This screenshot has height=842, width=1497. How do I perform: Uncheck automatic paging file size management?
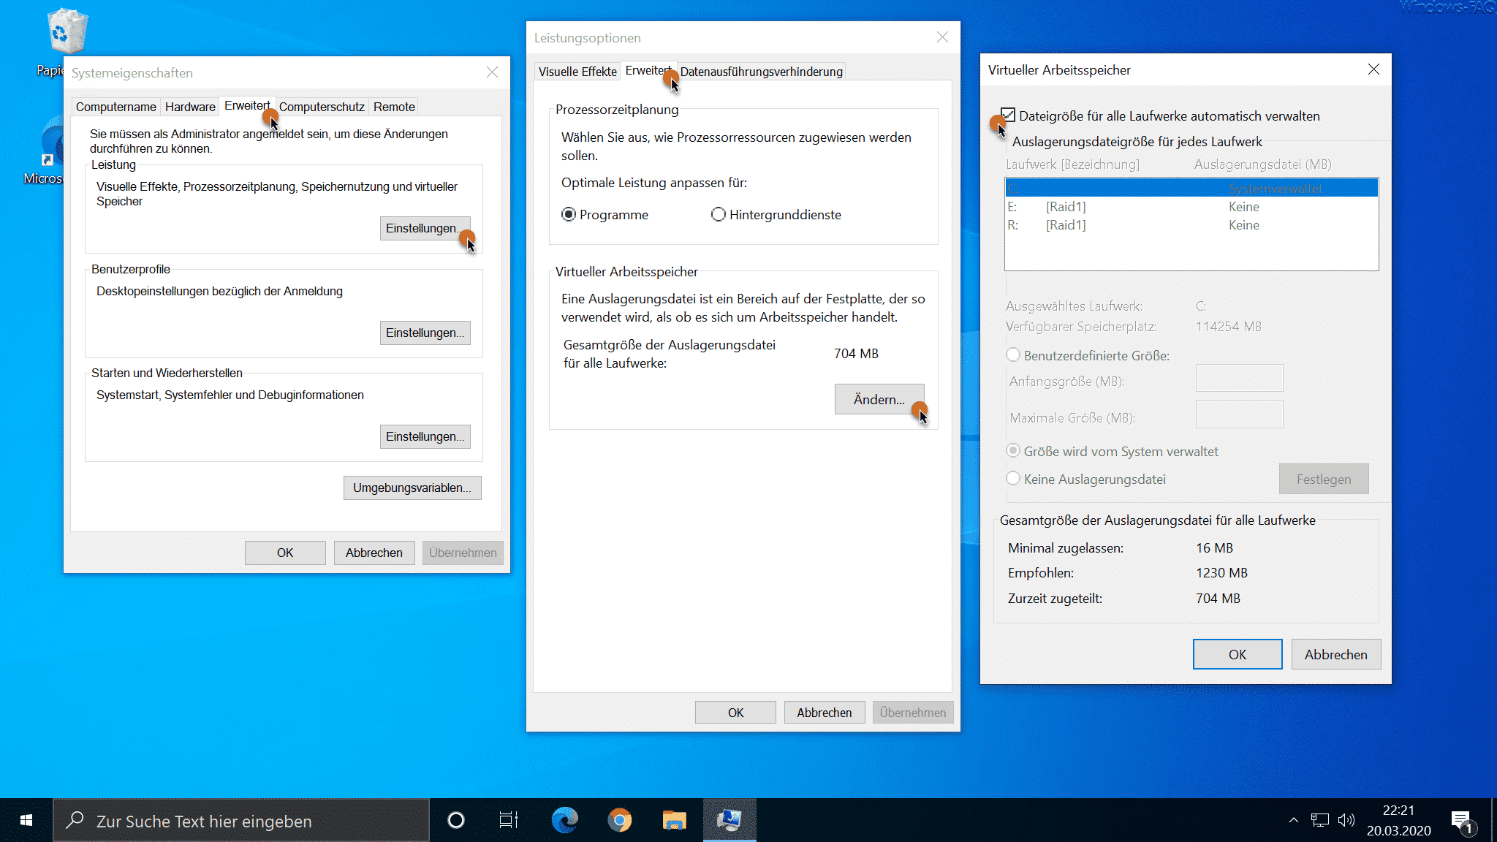tap(1008, 115)
